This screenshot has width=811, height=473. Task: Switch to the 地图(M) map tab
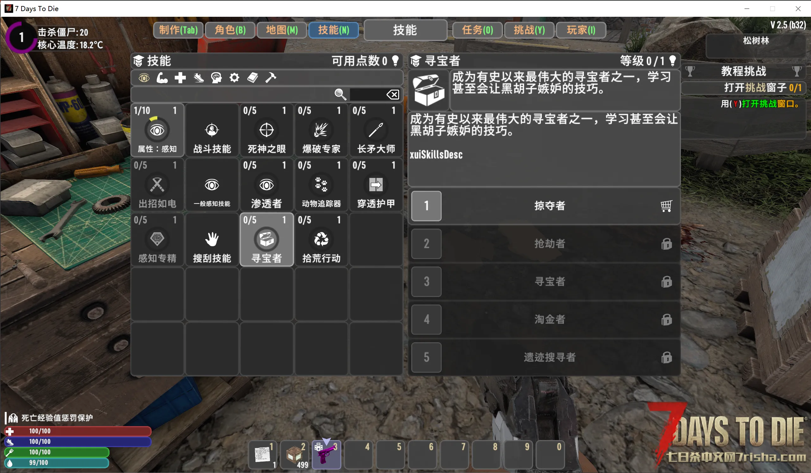(282, 30)
